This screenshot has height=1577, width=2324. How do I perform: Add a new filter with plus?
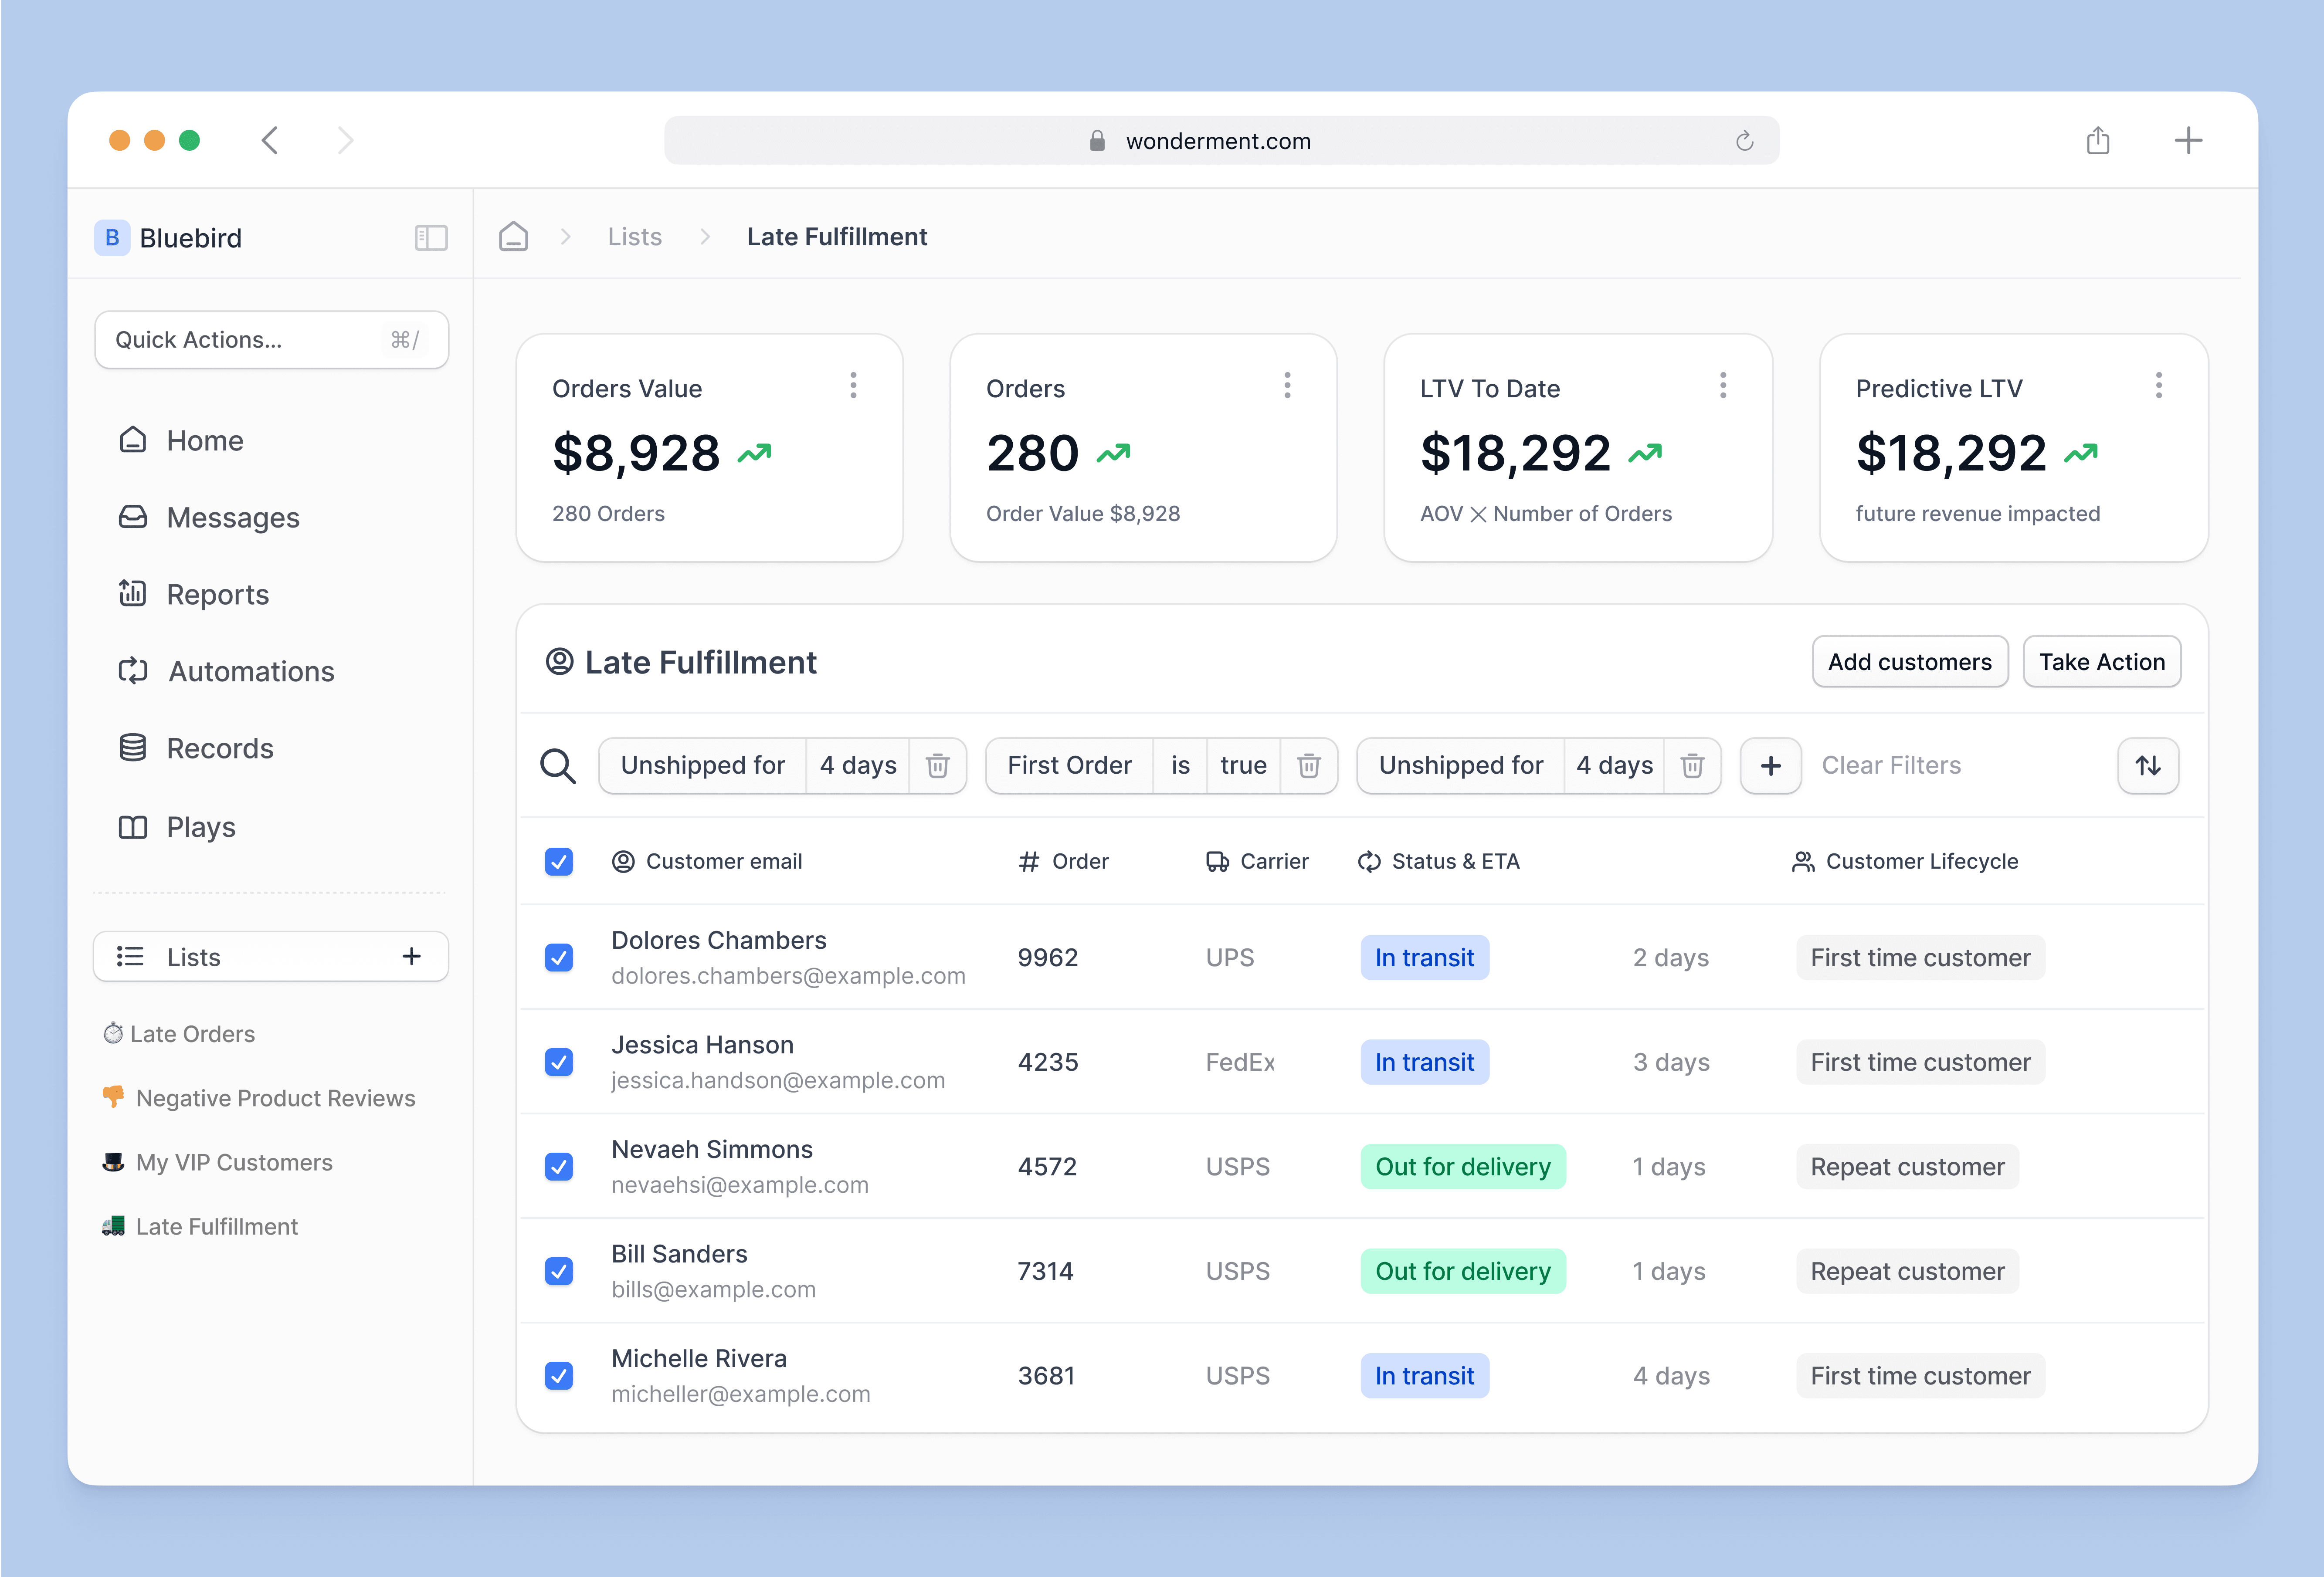[x=1770, y=765]
